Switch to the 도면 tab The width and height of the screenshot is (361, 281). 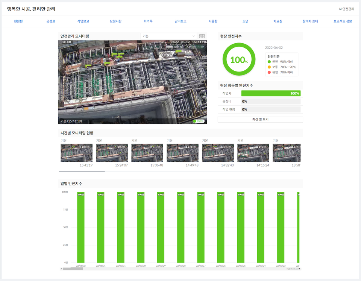246,21
